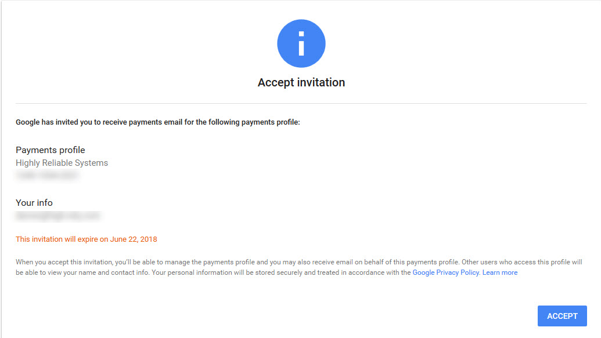This screenshot has height=338, width=601.
Task: Click the blue ACCEPT button
Action: 562,316
